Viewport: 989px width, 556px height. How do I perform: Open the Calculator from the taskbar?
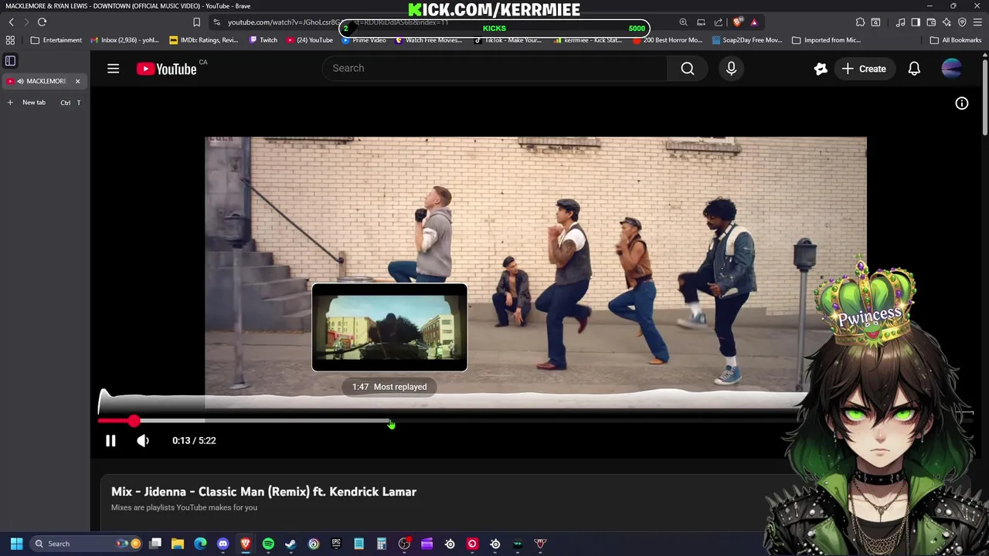(382, 544)
